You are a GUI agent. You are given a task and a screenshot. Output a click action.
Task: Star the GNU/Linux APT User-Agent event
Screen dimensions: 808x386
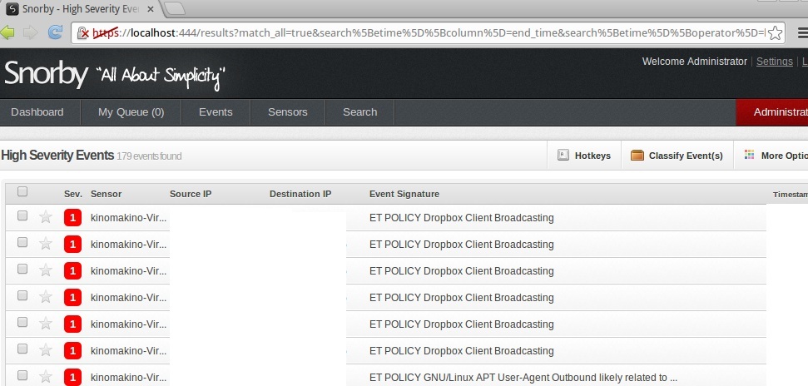pos(46,377)
